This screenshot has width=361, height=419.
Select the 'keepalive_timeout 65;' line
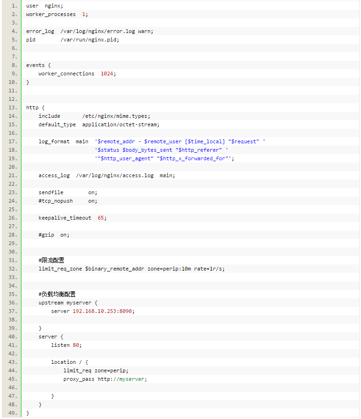click(73, 218)
